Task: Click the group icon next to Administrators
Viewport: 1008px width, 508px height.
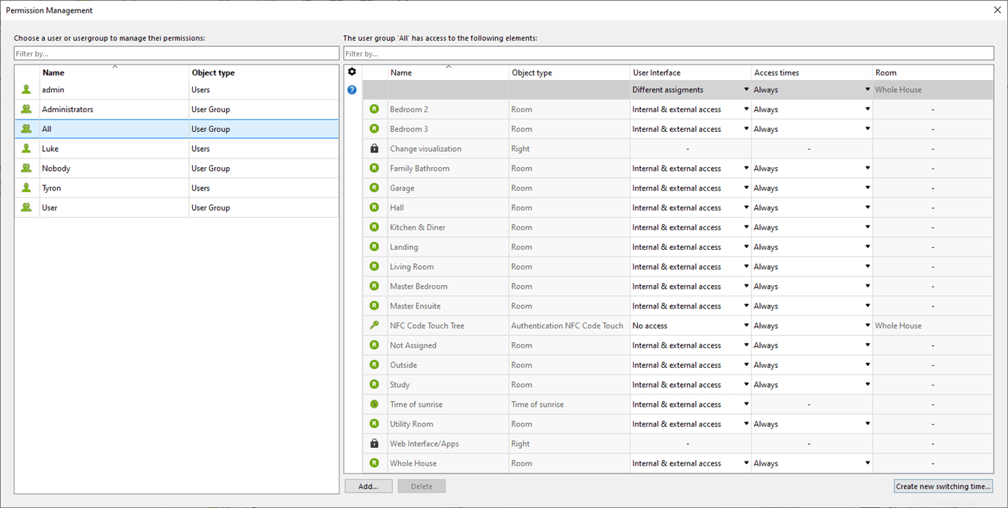Action: click(26, 109)
